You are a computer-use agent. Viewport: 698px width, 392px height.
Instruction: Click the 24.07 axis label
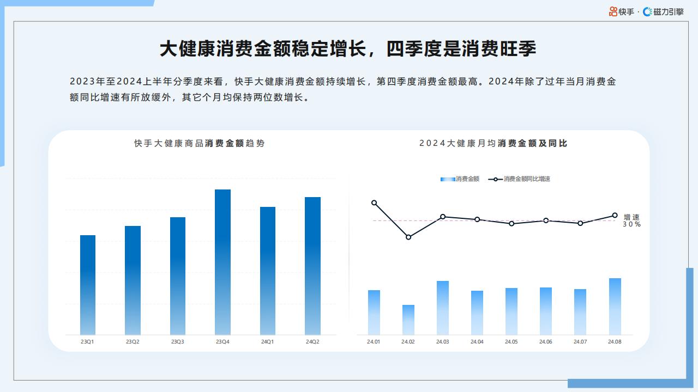pos(580,342)
